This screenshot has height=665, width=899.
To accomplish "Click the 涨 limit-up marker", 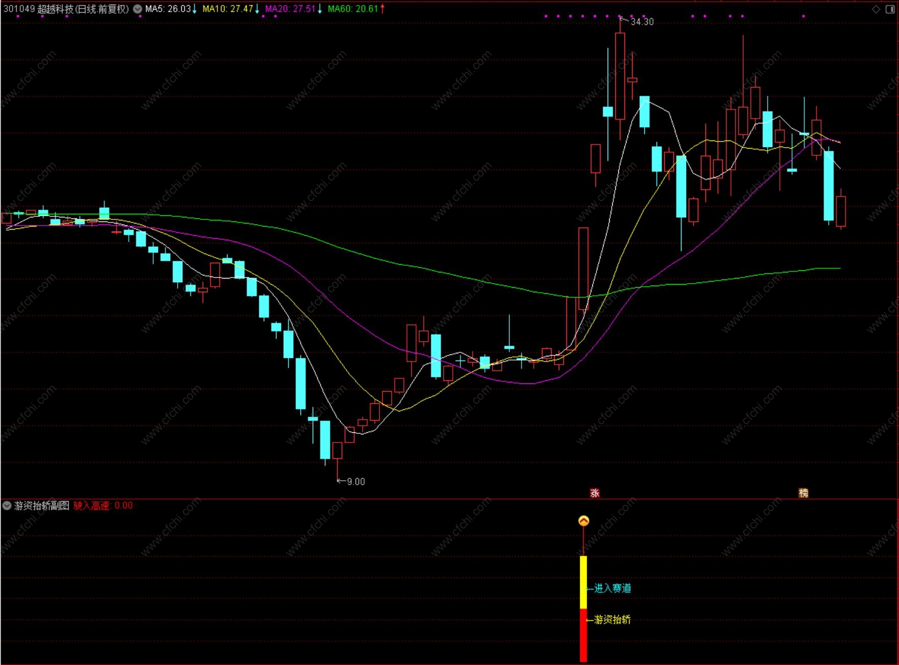I will point(594,493).
